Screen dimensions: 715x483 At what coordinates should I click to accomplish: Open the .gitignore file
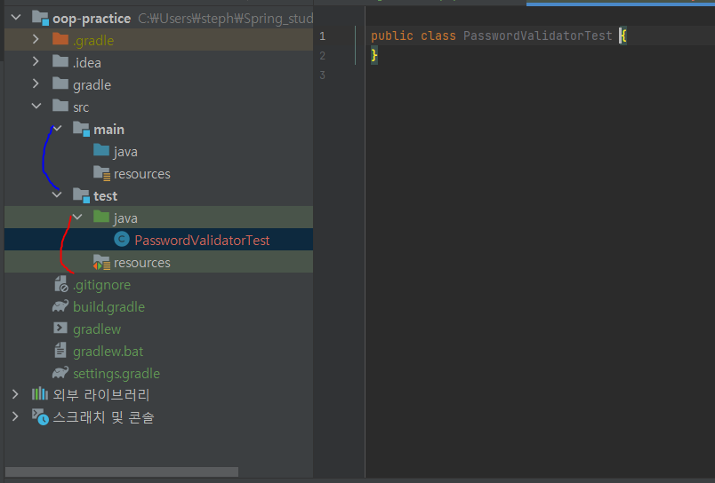click(x=101, y=285)
